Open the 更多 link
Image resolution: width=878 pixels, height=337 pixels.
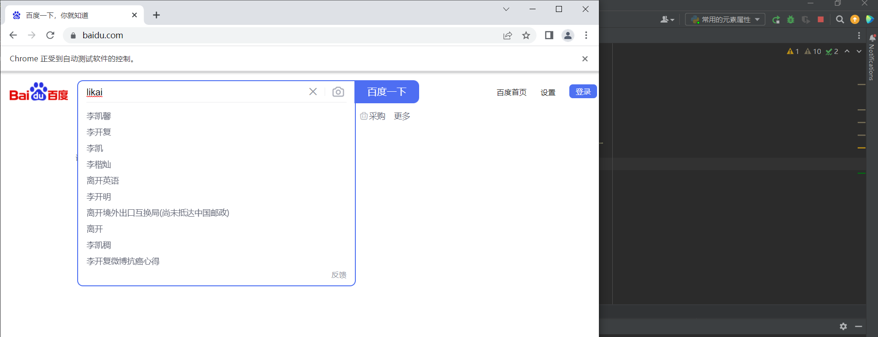[402, 116]
